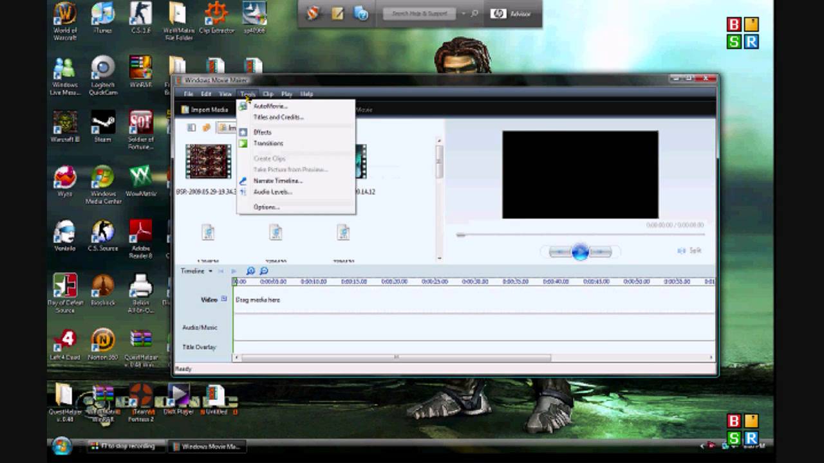Select the third audio file icon in the media bin
Viewport: 824px width, 463px height.
click(x=343, y=232)
